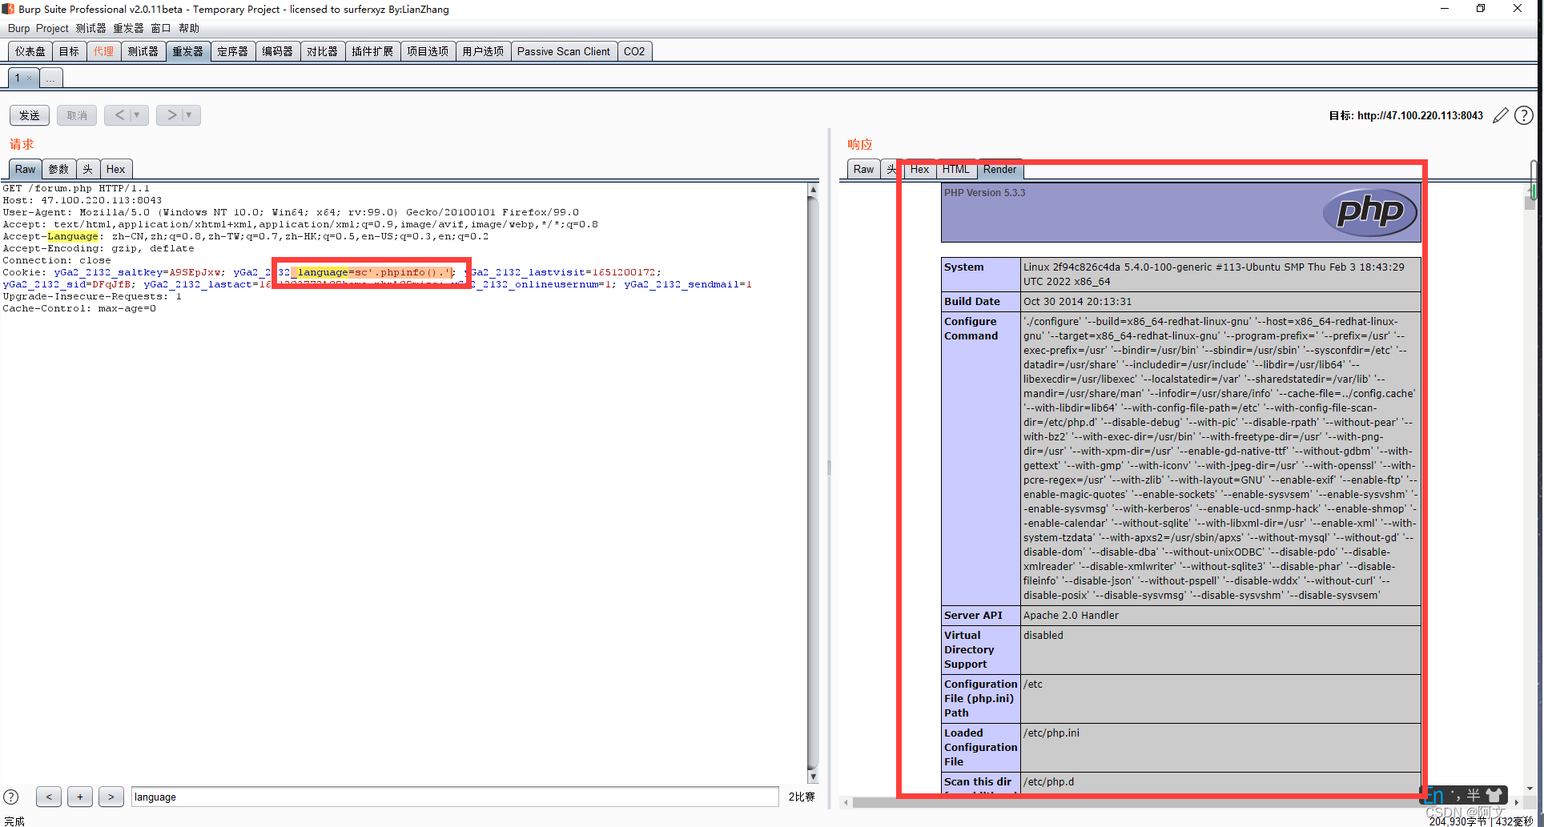The height and width of the screenshot is (827, 1544).
Task: Open the 帮助 menu
Action: click(189, 29)
